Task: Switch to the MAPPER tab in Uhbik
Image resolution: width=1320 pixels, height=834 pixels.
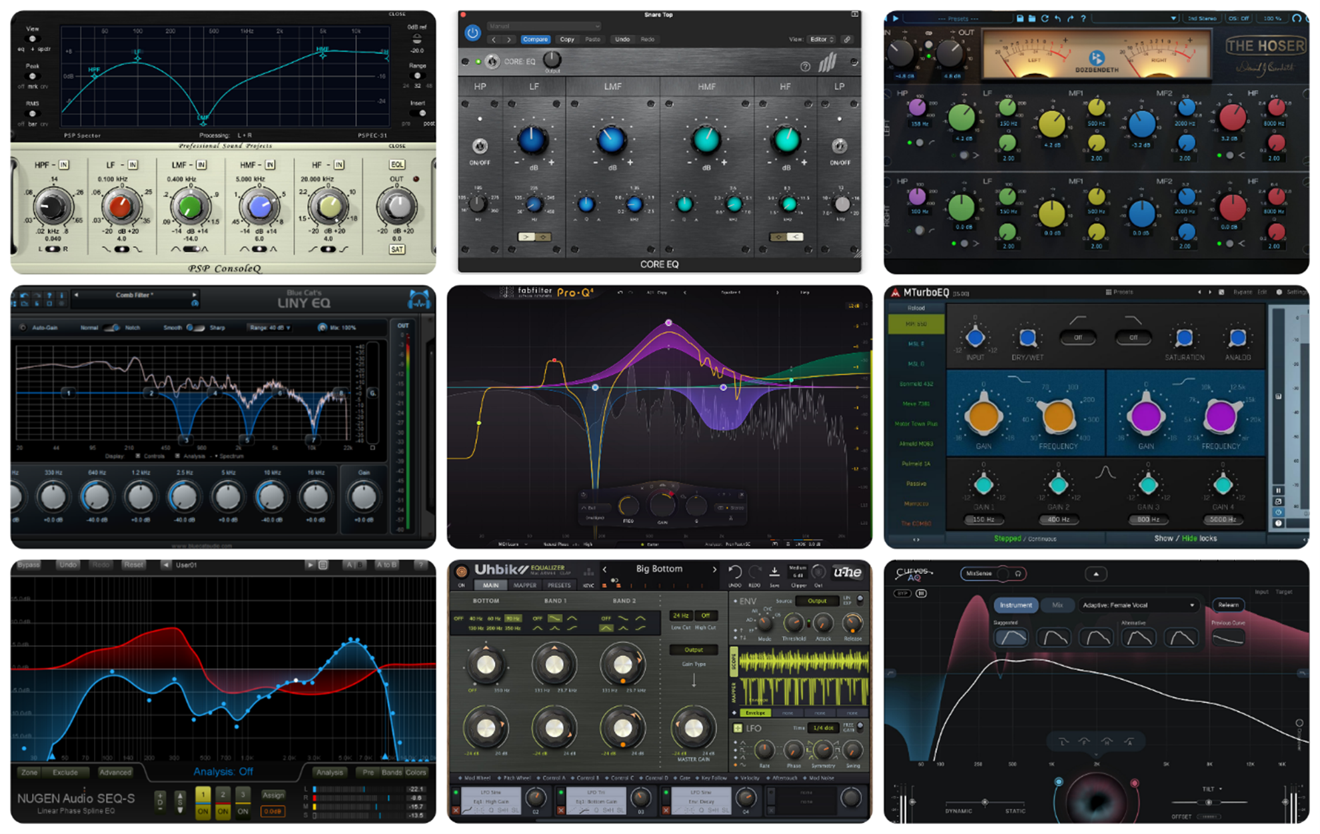Action: coord(524,586)
